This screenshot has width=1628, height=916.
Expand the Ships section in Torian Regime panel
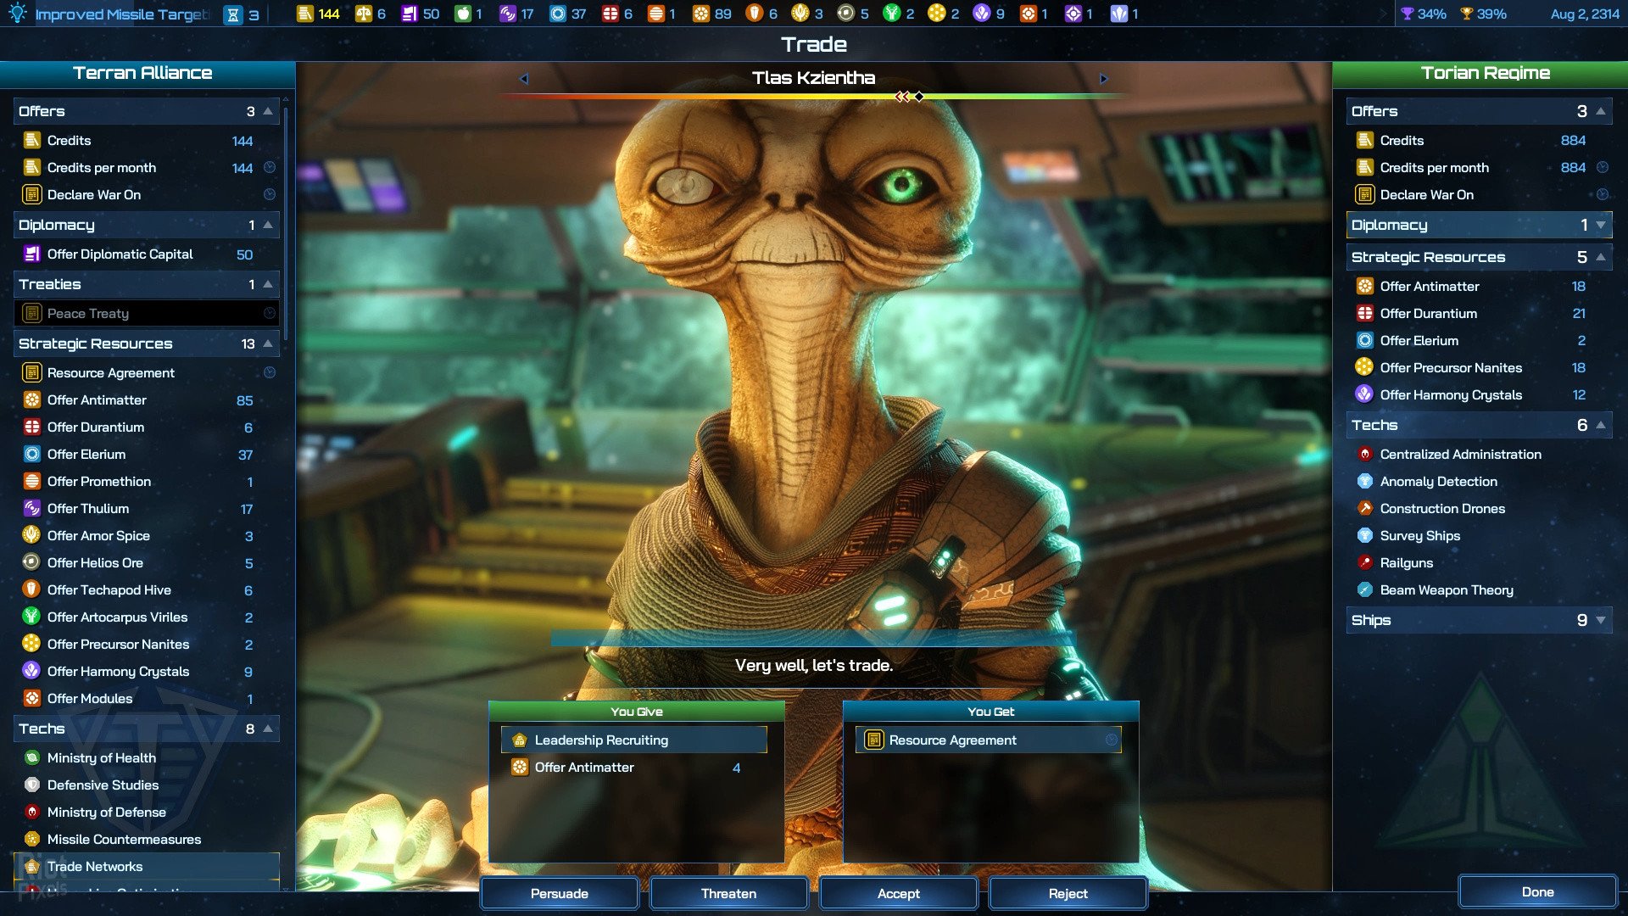[1601, 620]
